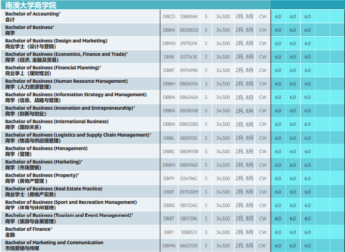Select the CRICOS code '027743E'

(189, 57)
